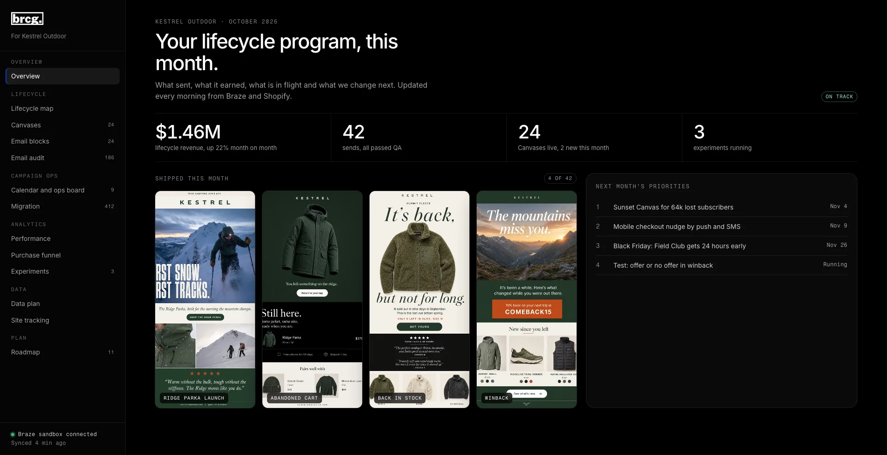Click the Running status label
Viewport: 887px width, 455px height.
point(835,264)
